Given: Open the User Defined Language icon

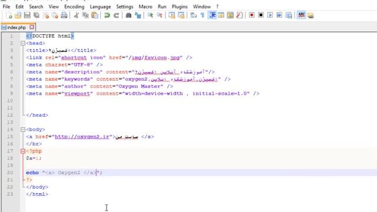Looking at the screenshot, I should [x=221, y=15].
